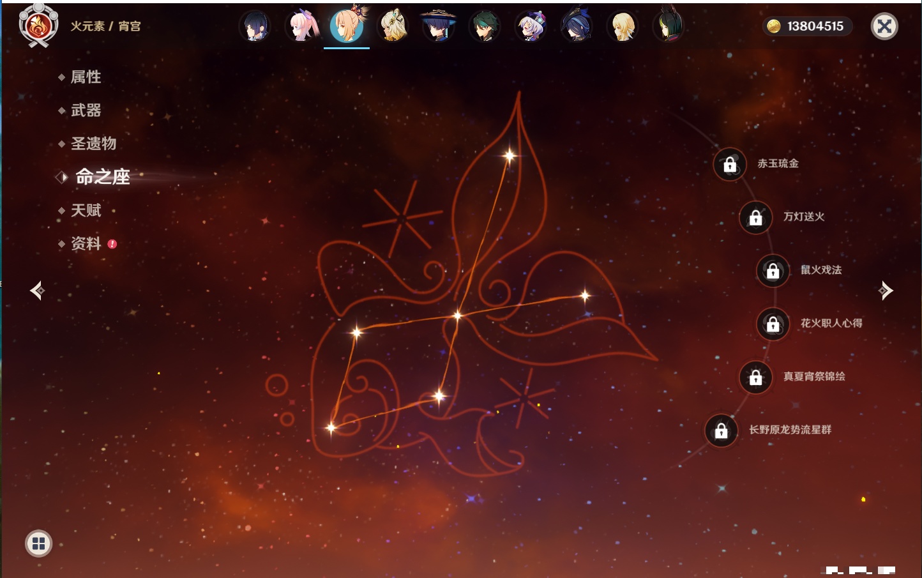Open the 资料 profile tab with alert
This screenshot has height=578, width=922.
[x=86, y=244]
